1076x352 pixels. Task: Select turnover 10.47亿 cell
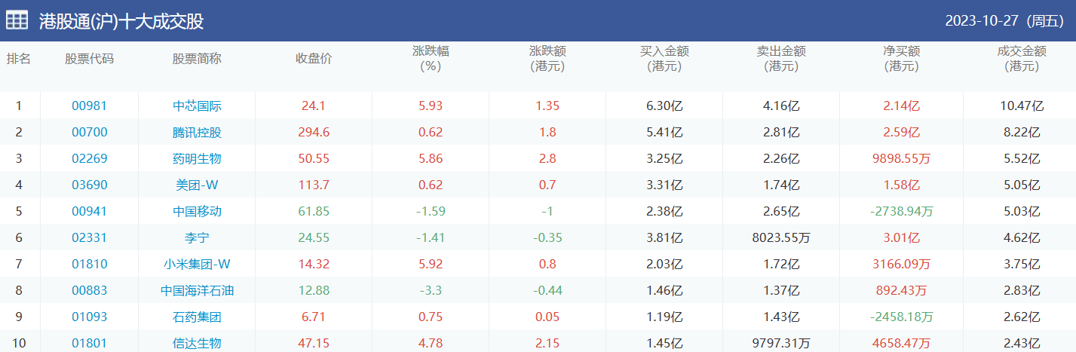(x=1022, y=106)
